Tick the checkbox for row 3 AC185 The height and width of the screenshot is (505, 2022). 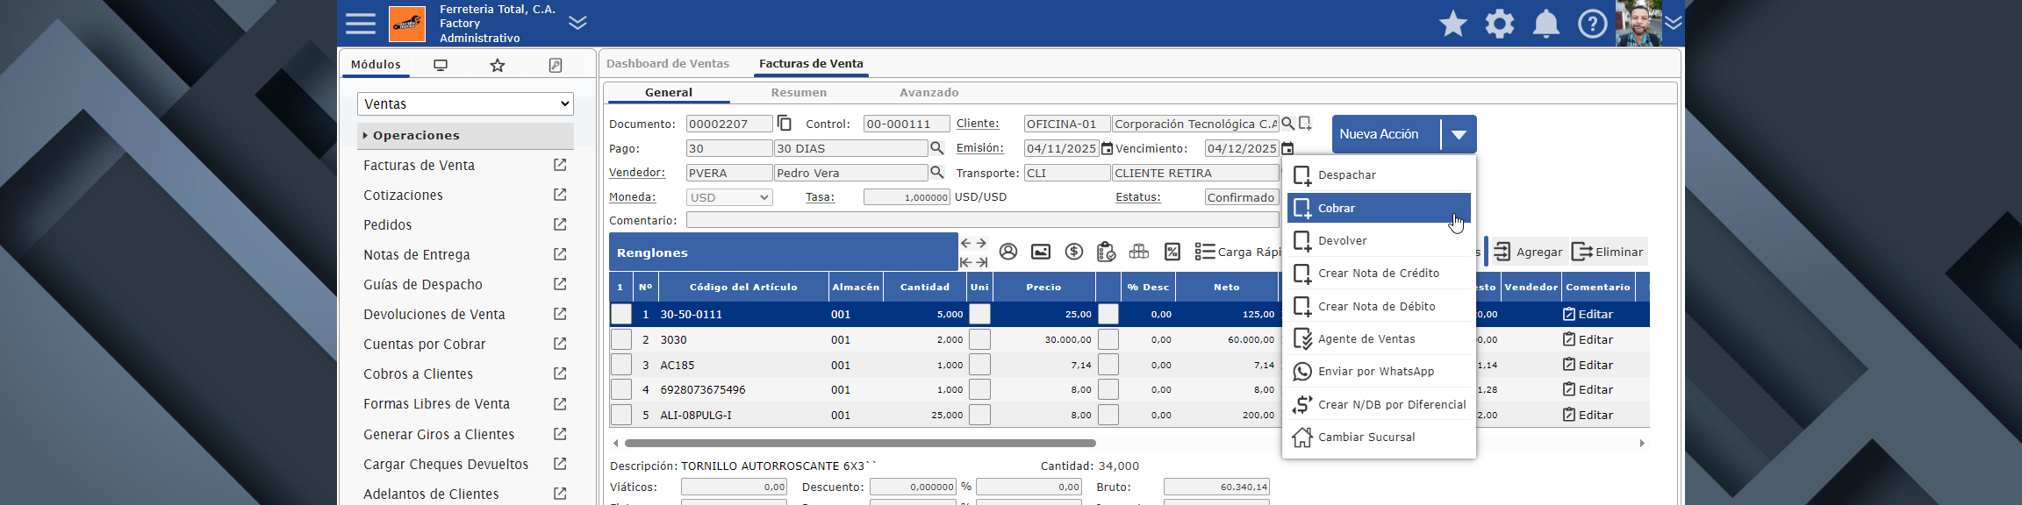pyautogui.click(x=621, y=365)
